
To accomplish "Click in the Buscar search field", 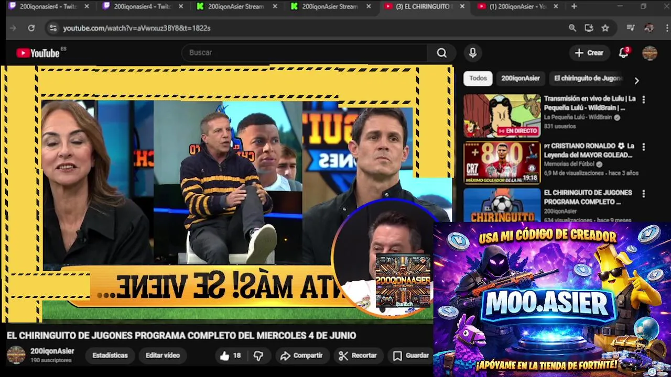I will coord(304,53).
